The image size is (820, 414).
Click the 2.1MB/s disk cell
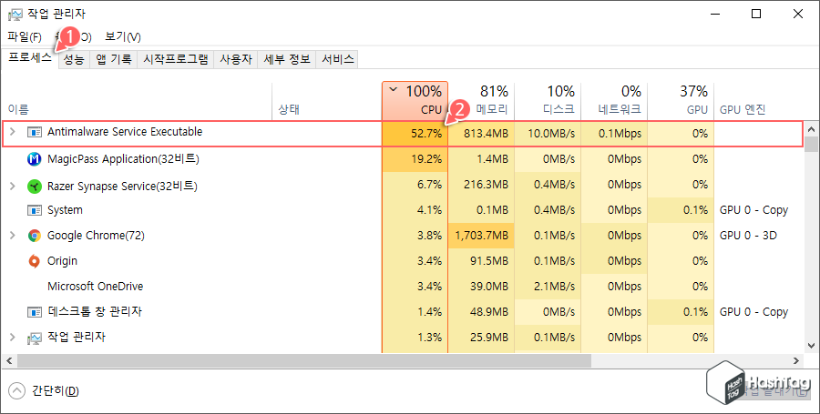[548, 286]
